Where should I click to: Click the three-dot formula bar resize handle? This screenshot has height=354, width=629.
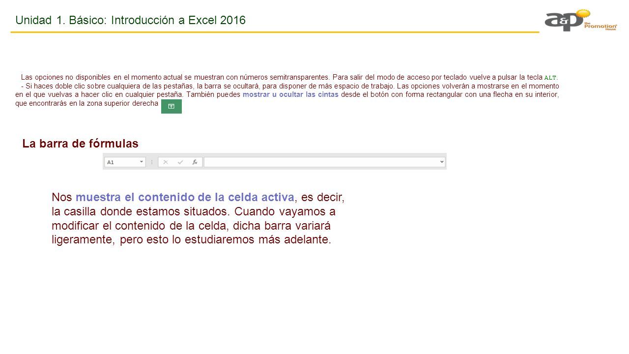point(151,162)
